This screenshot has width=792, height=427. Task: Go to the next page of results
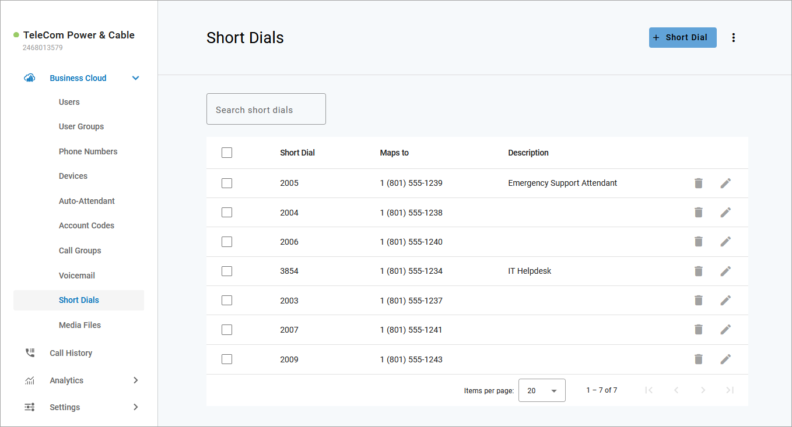tap(703, 390)
